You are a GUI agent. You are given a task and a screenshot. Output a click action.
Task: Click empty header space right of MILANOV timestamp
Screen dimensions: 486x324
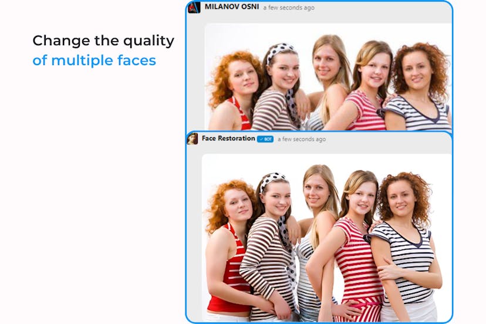coord(382,8)
